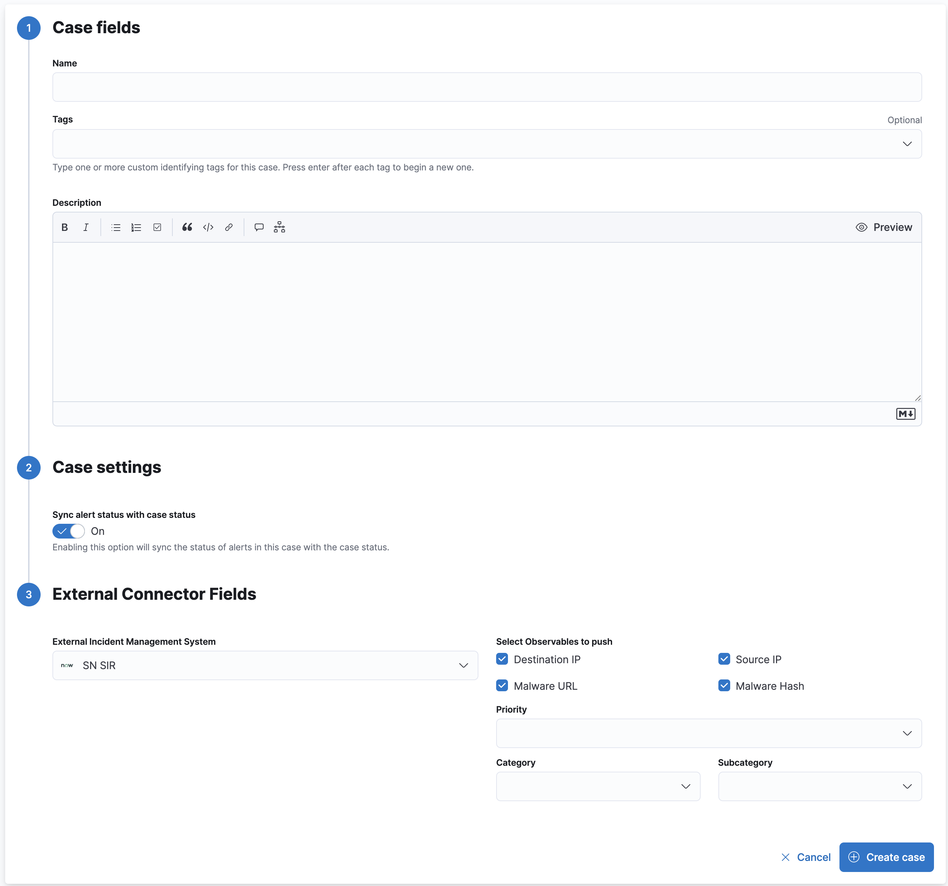
Task: Uncheck the Source IP observable
Action: tap(724, 659)
